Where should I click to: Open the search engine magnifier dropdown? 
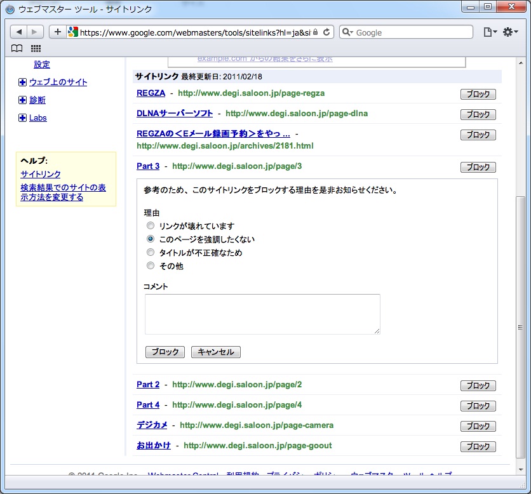[347, 32]
